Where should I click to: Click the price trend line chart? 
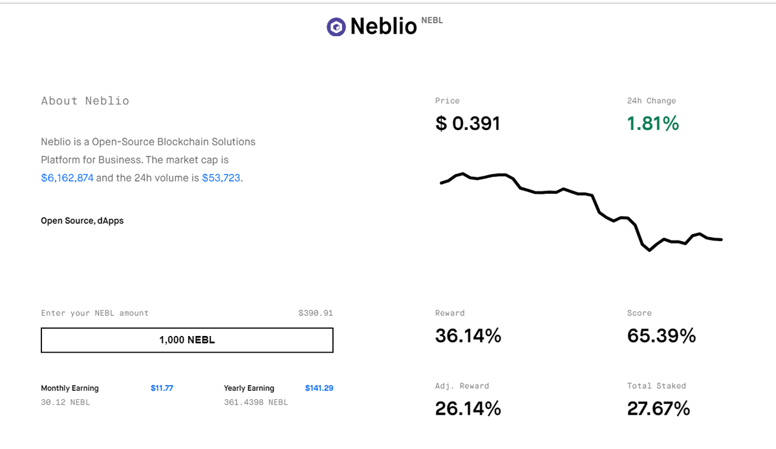[581, 212]
